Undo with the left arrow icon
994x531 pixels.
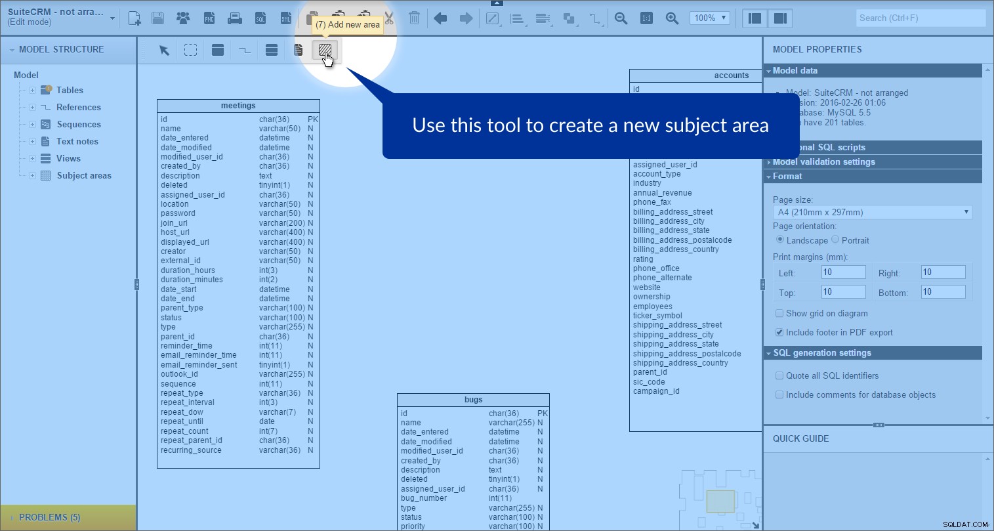(441, 18)
